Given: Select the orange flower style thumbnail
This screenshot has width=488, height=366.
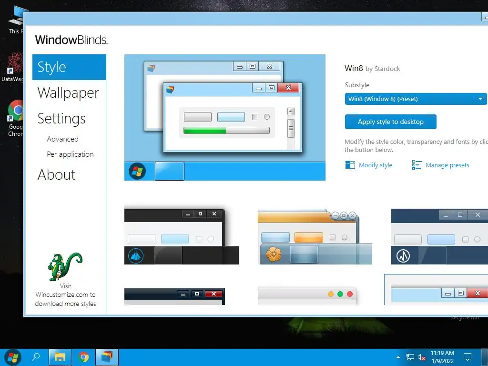Looking at the screenshot, I should [315, 237].
